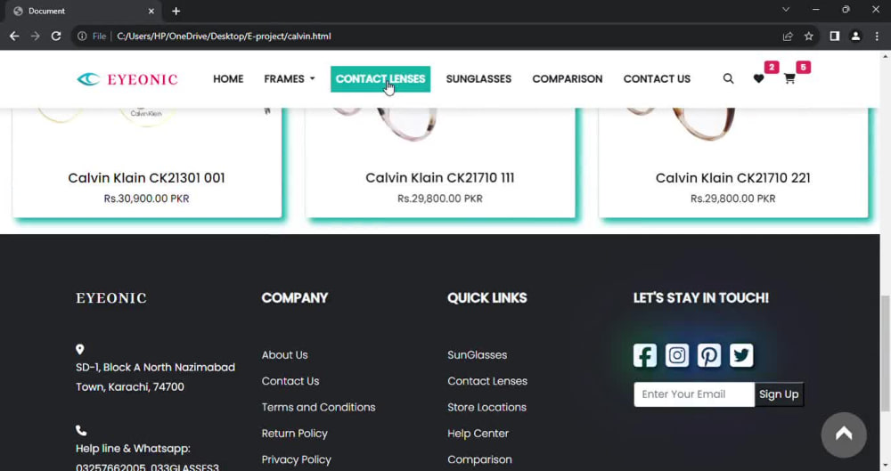
Task: Click the back-to-top arrow button
Action: [844, 434]
